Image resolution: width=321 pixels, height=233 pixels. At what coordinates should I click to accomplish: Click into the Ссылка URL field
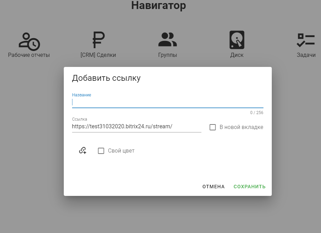pyautogui.click(x=137, y=127)
